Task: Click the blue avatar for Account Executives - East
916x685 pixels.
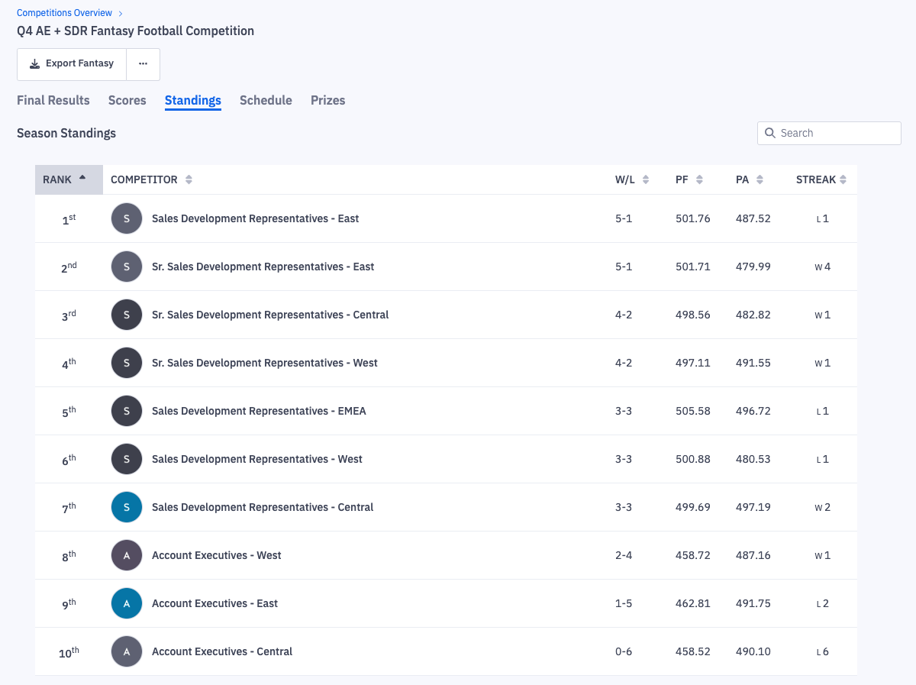Action: click(127, 603)
